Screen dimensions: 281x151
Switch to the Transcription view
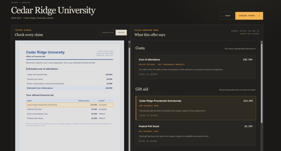pos(108,33)
